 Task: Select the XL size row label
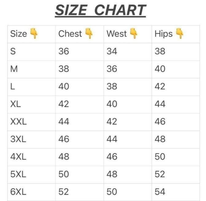pos(16,104)
